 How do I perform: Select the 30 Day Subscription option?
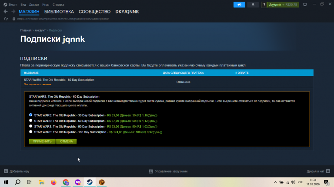tap(31, 115)
